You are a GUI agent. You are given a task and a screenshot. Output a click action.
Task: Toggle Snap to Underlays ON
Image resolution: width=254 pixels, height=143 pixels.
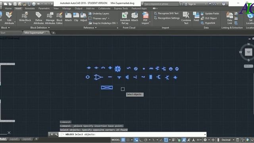pos(103,23)
